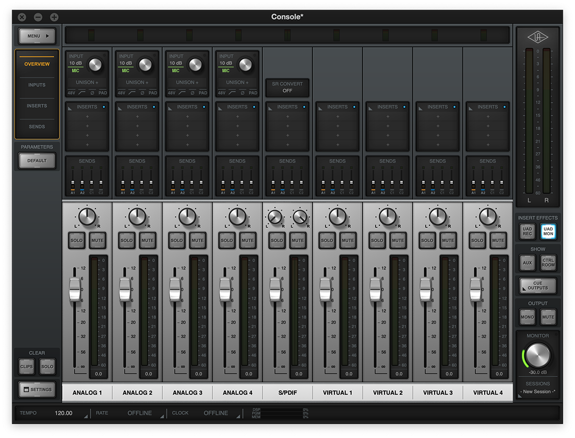Invert polarity on Analog 1 input
Screen dimensions: 575x438
tap(92, 93)
